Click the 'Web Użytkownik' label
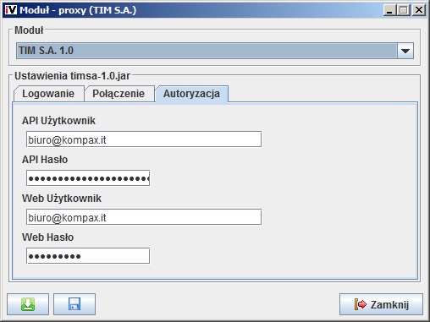Image resolution: width=430 pixels, height=322 pixels. [62, 199]
